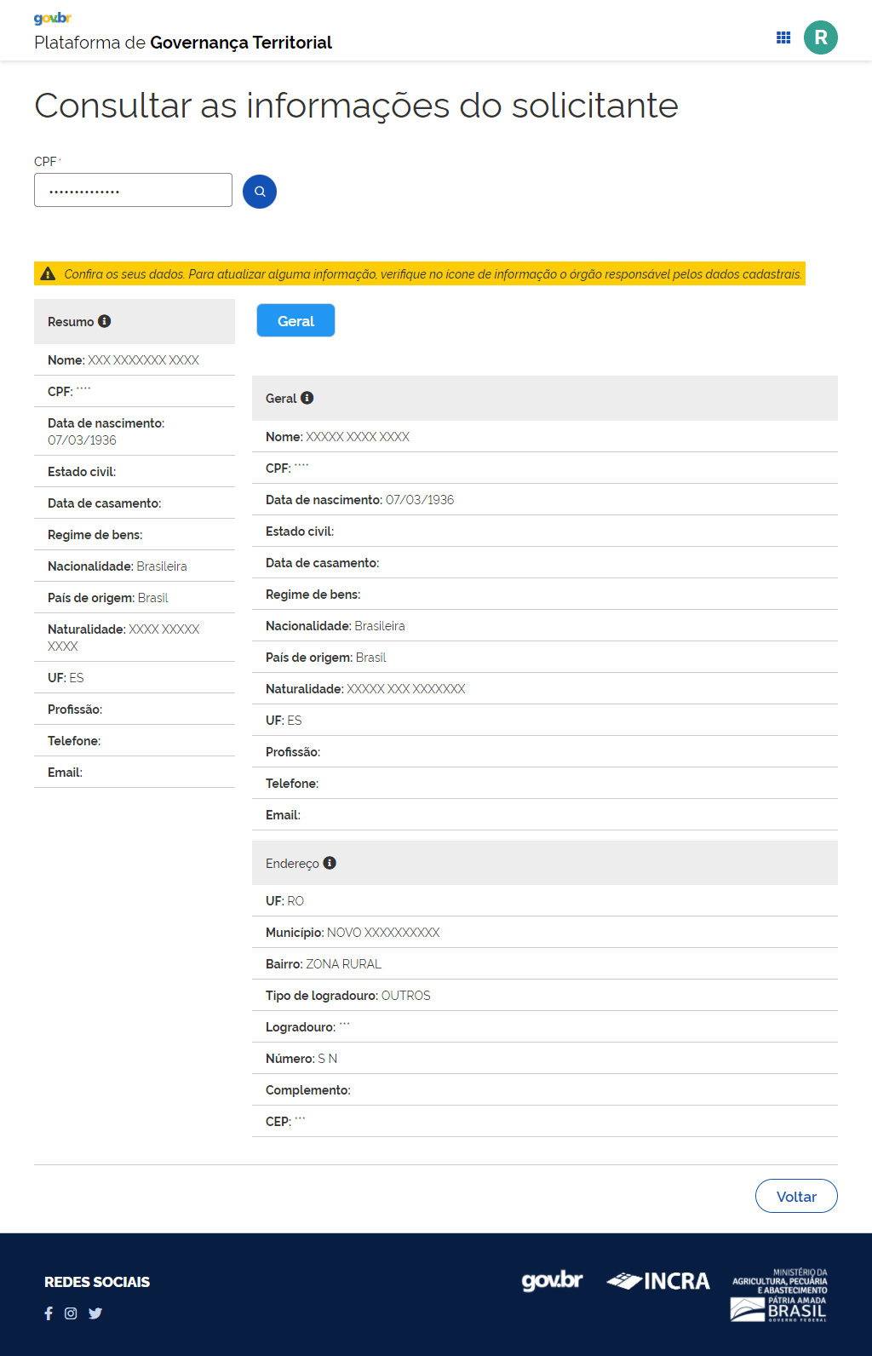Viewport: 872px width, 1356px height.
Task: Click the Resumo panel header
Action: [x=135, y=321]
